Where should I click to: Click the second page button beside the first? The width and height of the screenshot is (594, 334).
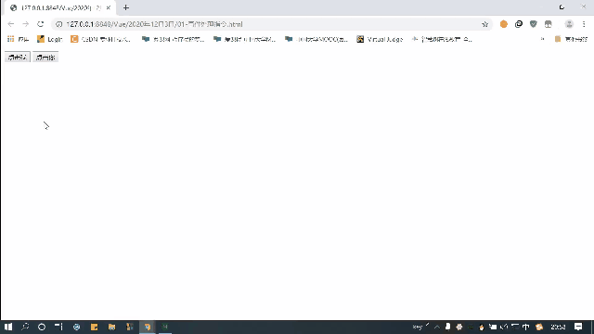(45, 58)
